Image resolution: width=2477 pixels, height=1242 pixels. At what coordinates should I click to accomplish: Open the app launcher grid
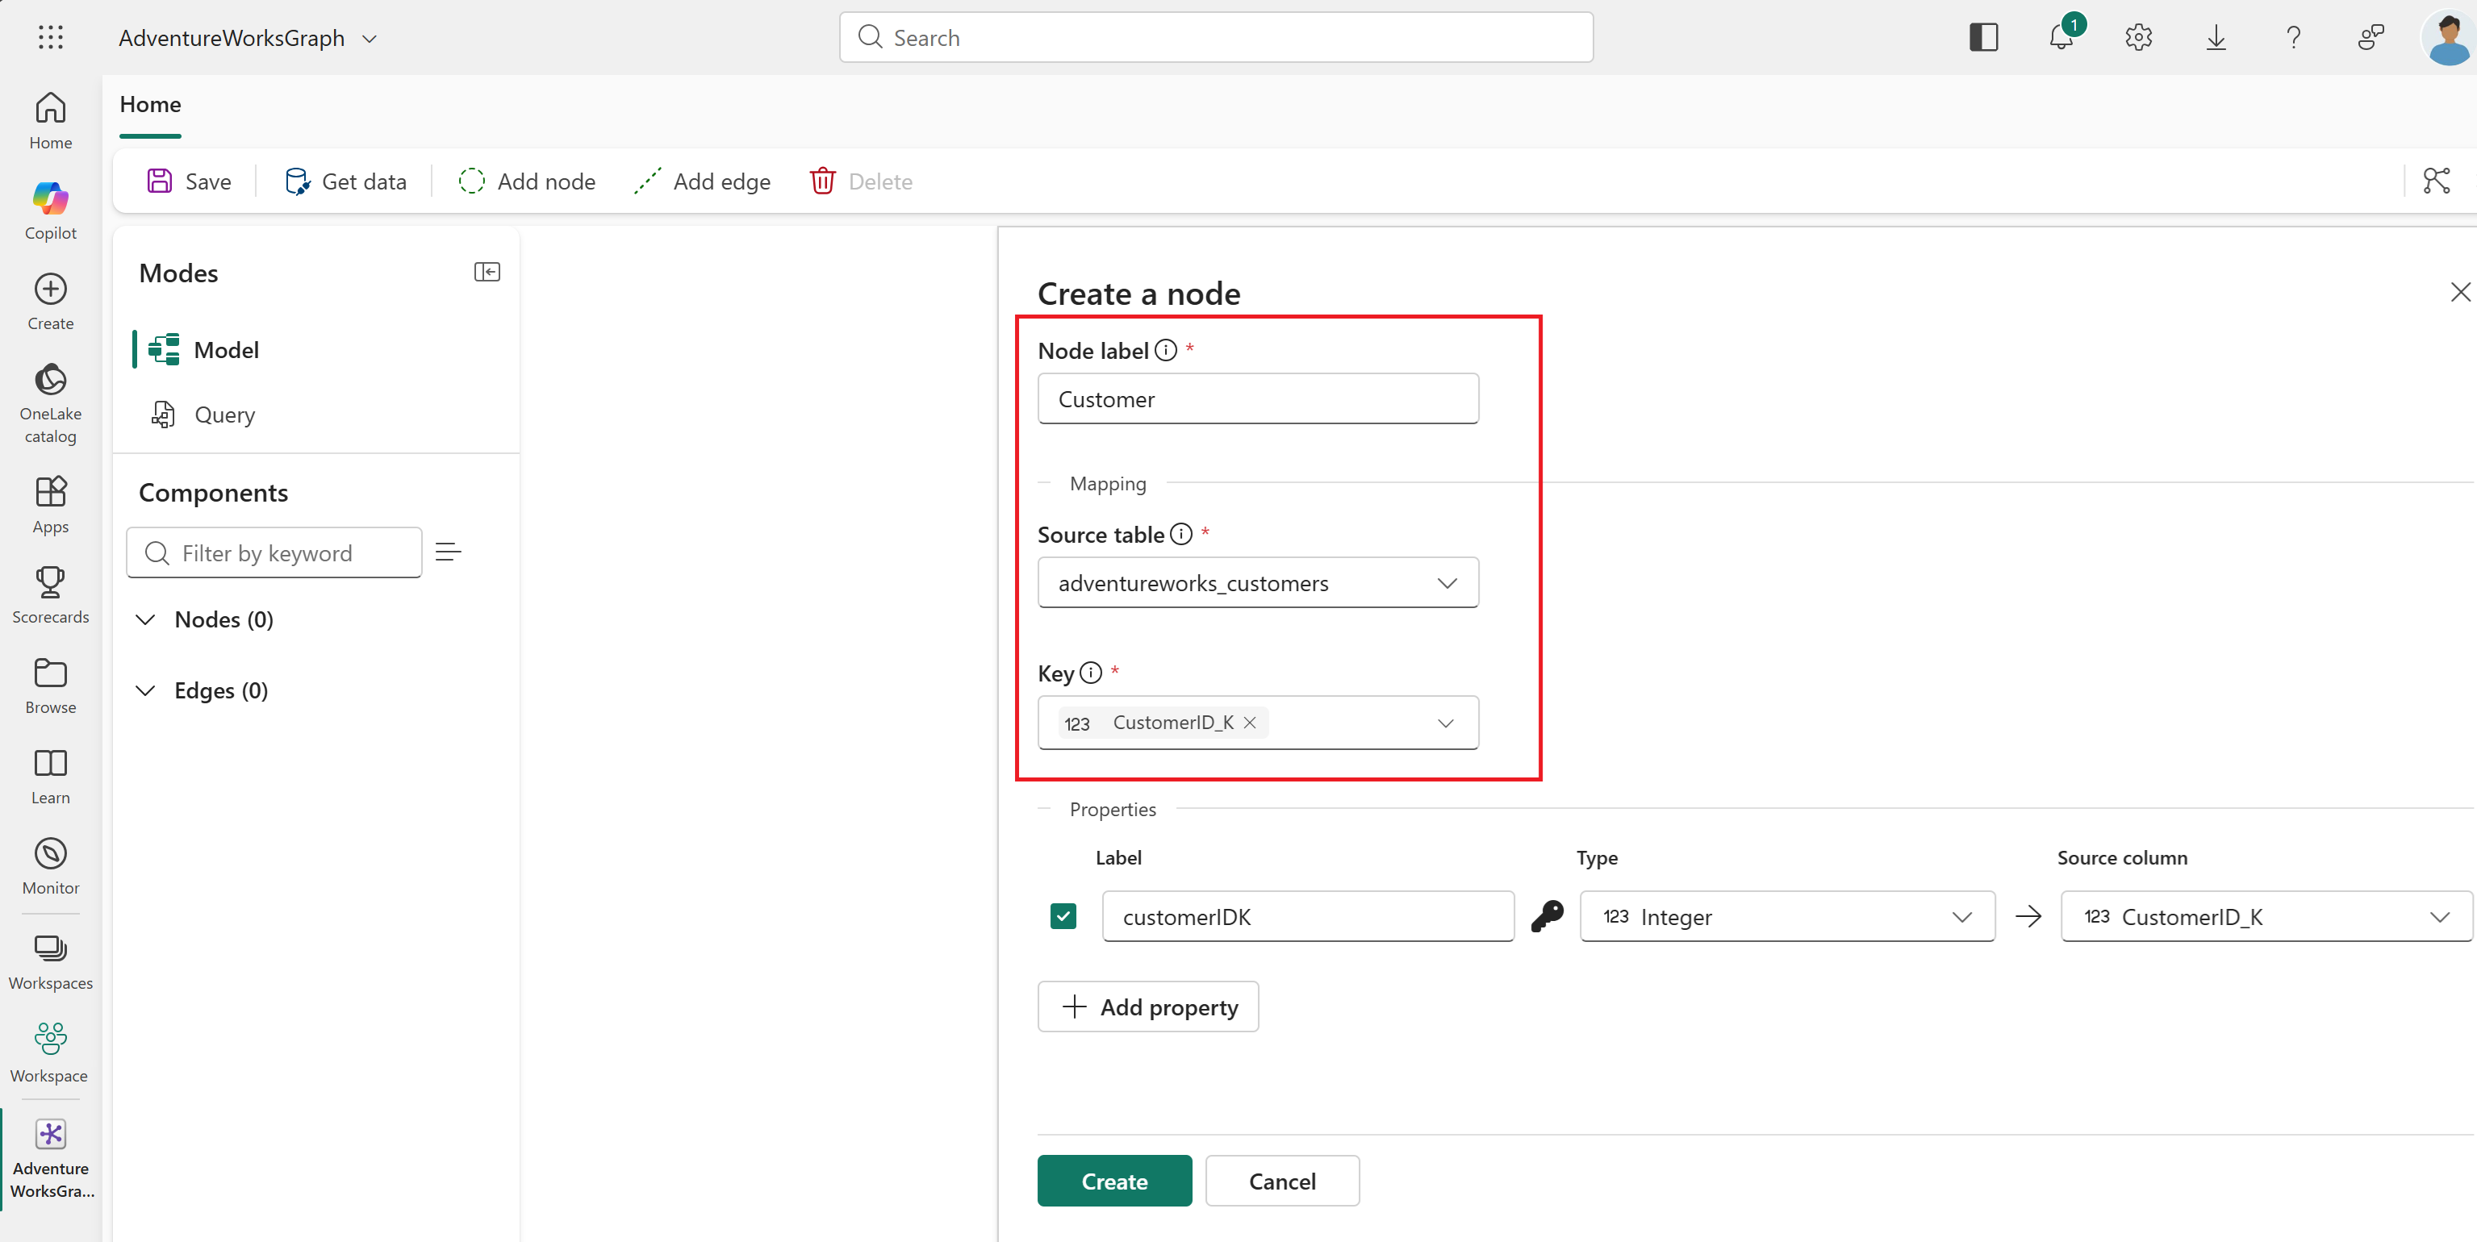50,37
